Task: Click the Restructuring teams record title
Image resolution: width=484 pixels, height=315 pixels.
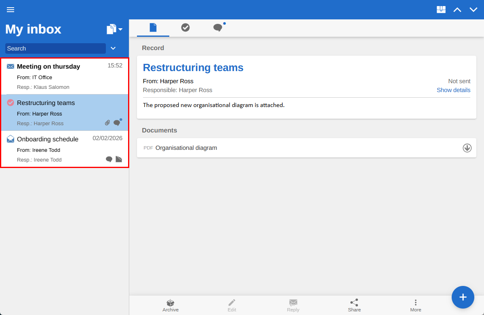Action: 193,67
